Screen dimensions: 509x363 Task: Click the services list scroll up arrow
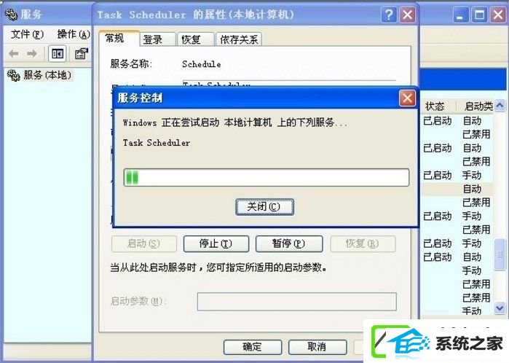pos(500,106)
